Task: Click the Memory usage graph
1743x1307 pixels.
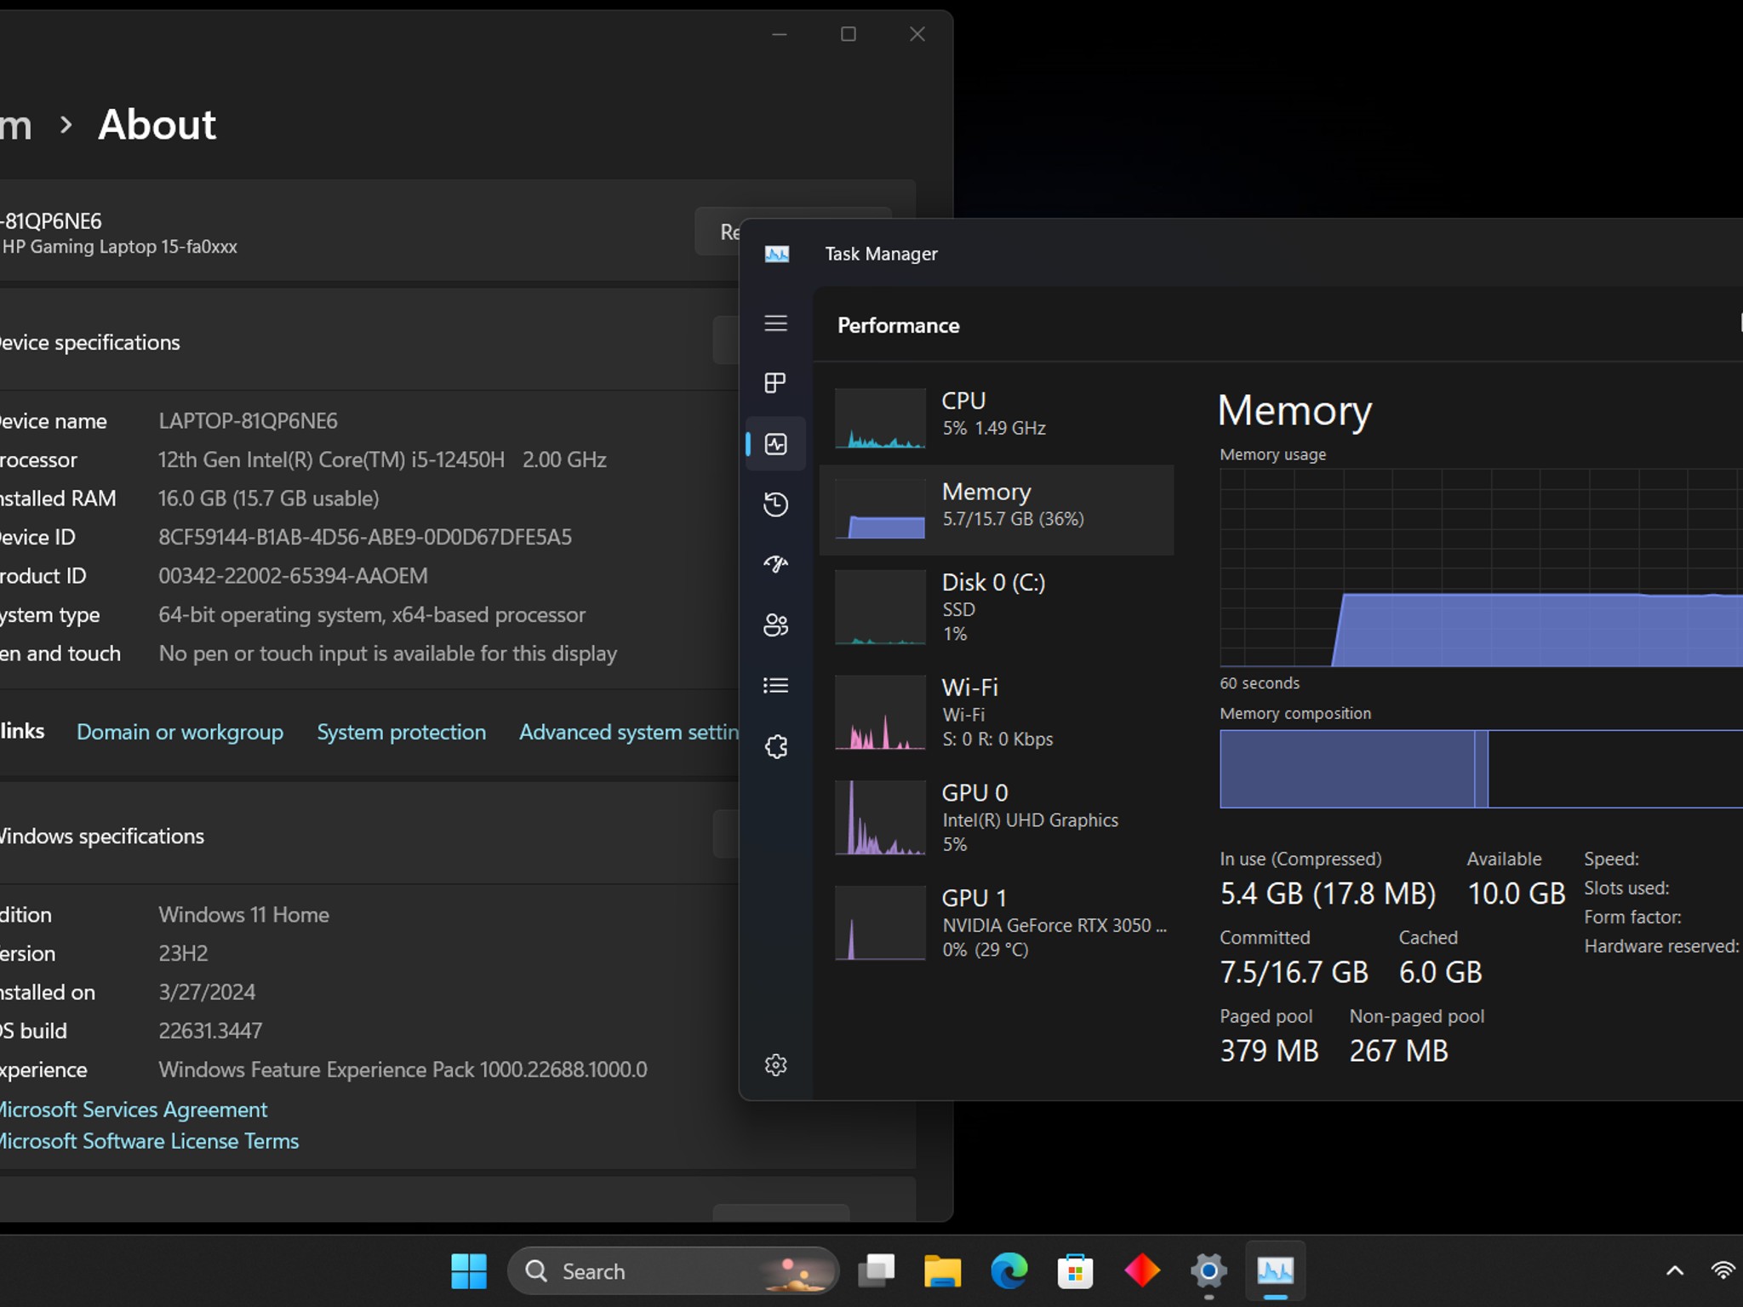Action: click(x=1481, y=568)
